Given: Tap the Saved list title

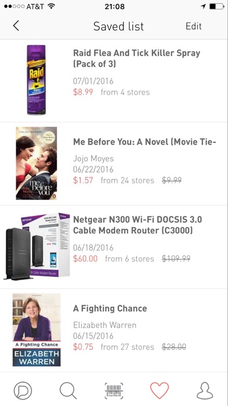Looking at the screenshot, I should tap(119, 26).
